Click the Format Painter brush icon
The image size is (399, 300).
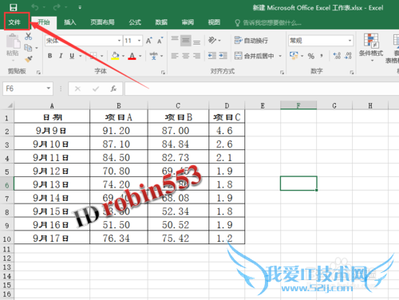click(x=28, y=59)
